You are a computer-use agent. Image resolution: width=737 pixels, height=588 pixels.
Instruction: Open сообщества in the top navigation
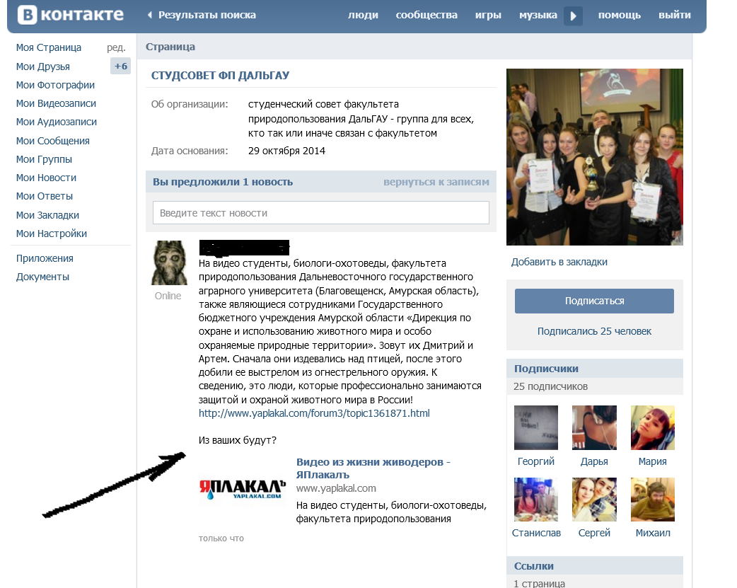(426, 15)
